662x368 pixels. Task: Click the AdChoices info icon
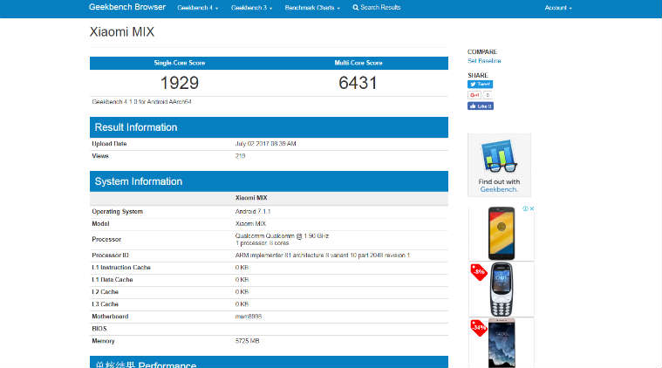[x=525, y=208]
